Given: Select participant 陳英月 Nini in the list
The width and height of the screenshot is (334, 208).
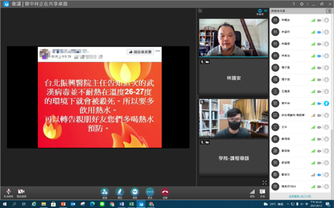Looking at the screenshot, I should pyautogui.click(x=300, y=187).
